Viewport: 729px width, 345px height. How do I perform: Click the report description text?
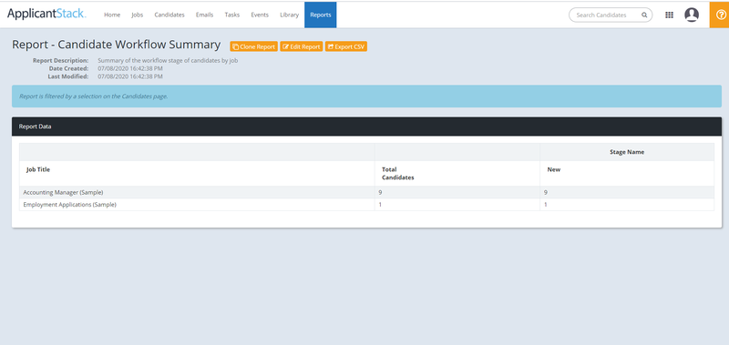click(x=168, y=60)
